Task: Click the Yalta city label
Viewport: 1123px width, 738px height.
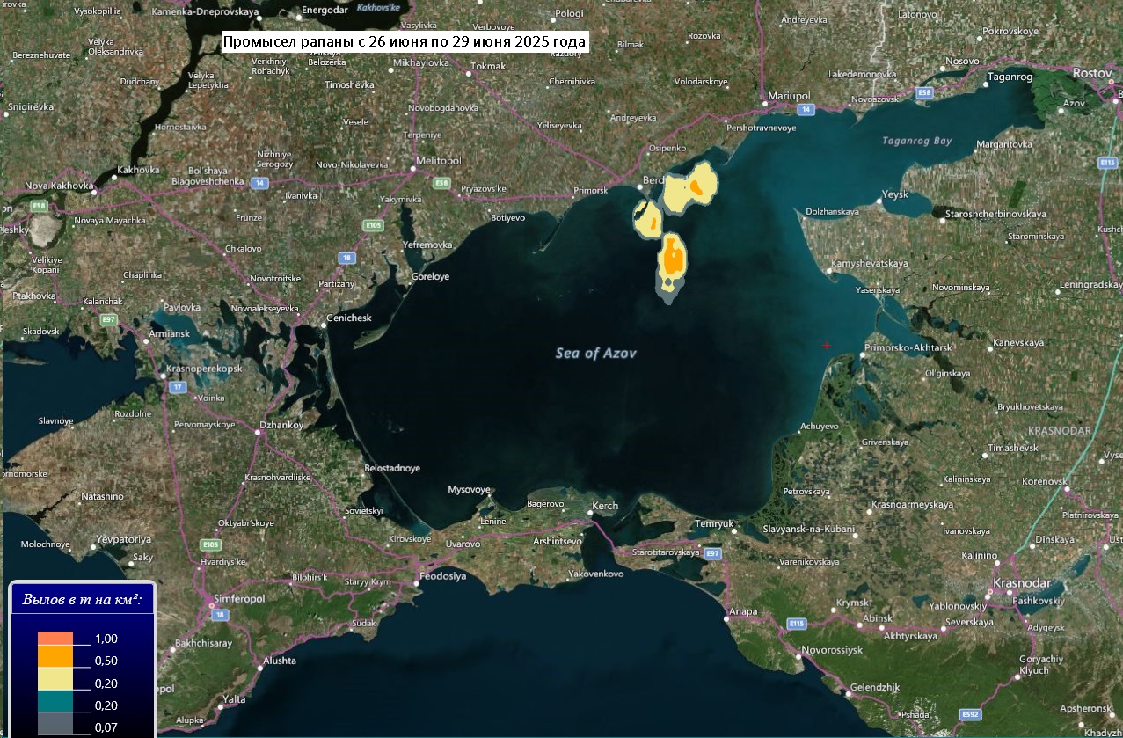Action: 234,699
